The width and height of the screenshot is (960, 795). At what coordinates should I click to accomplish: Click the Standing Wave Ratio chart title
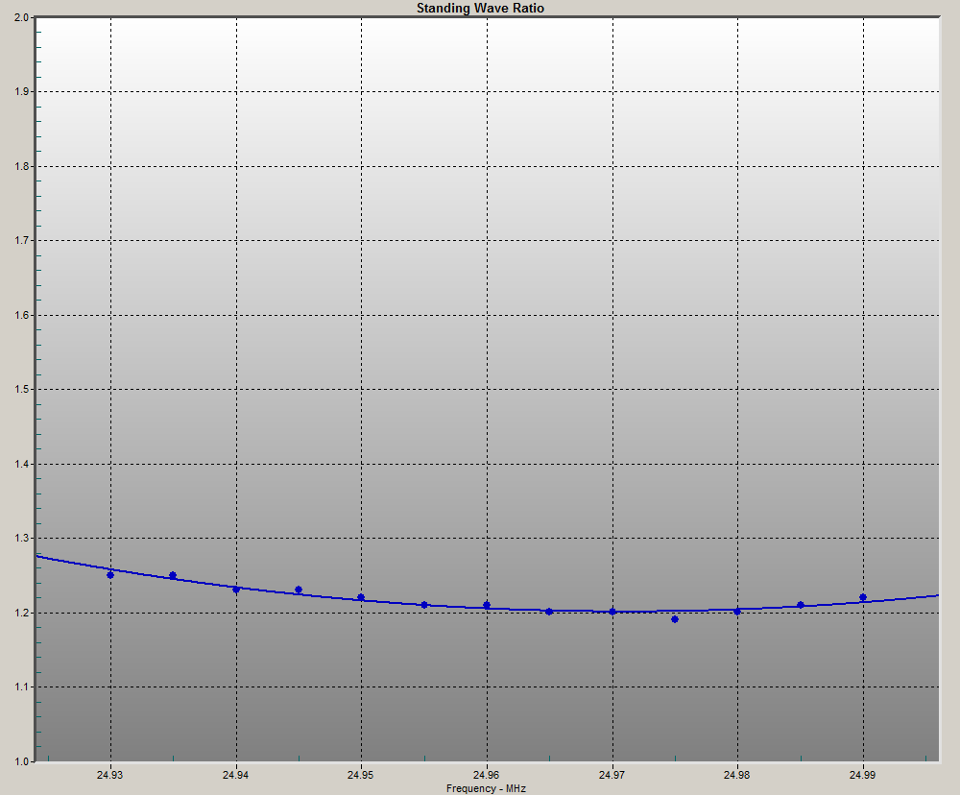480,8
